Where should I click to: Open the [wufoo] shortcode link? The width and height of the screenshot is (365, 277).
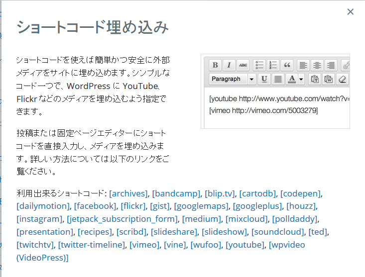point(206,245)
